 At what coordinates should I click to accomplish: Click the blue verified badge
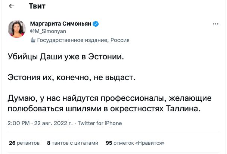click(x=96, y=24)
